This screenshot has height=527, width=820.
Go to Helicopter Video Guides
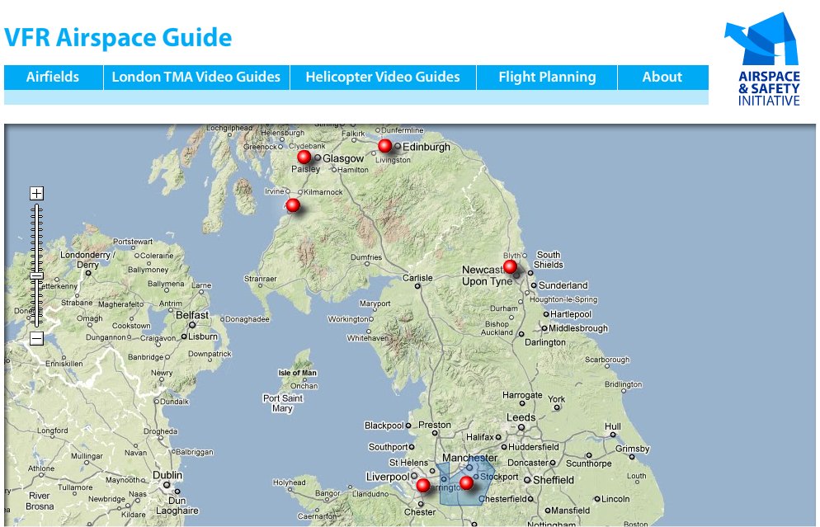pos(383,78)
